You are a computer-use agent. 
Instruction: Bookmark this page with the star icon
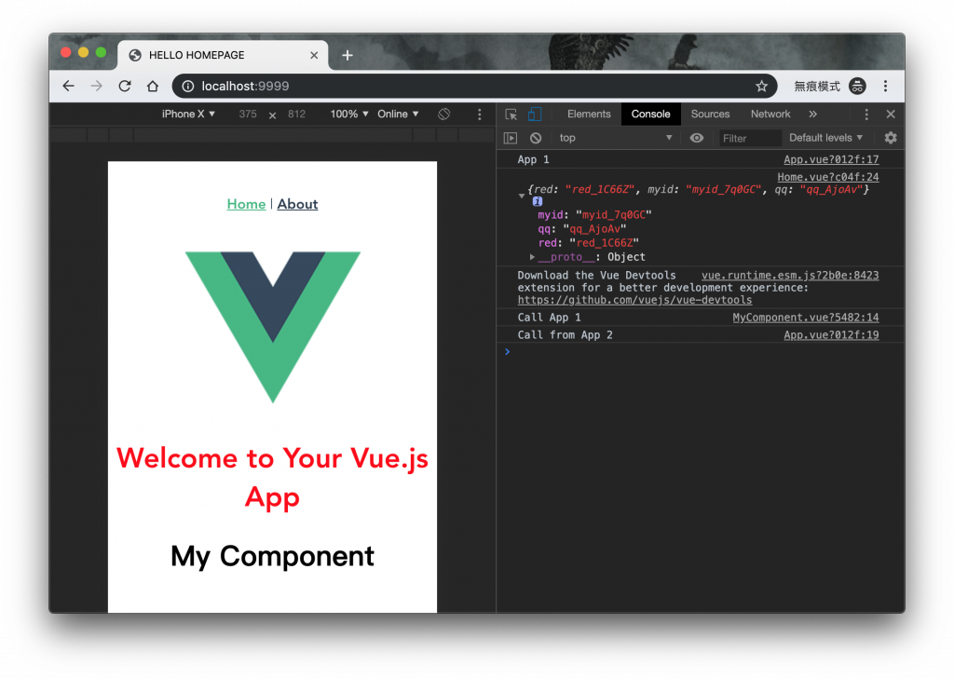click(761, 87)
